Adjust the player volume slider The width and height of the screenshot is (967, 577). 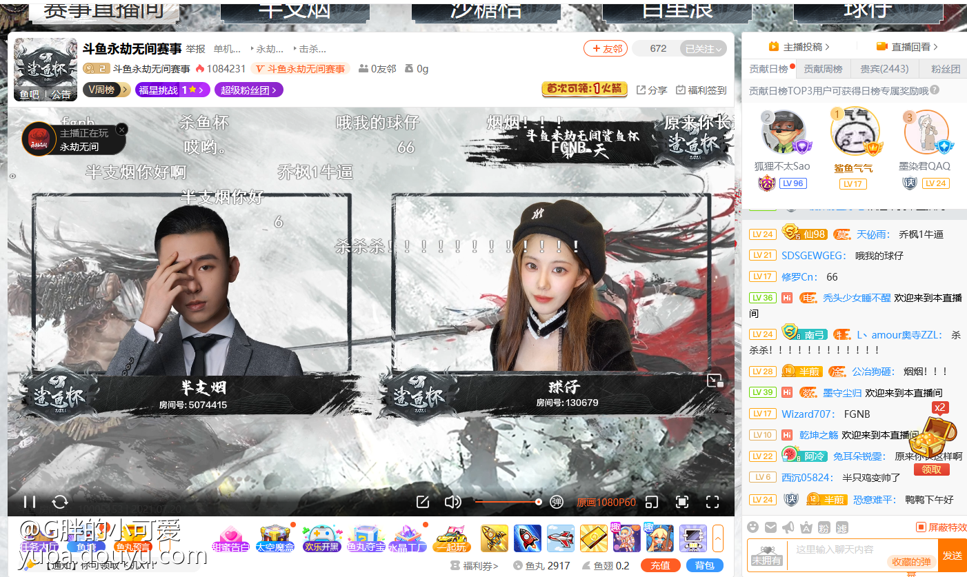507,502
